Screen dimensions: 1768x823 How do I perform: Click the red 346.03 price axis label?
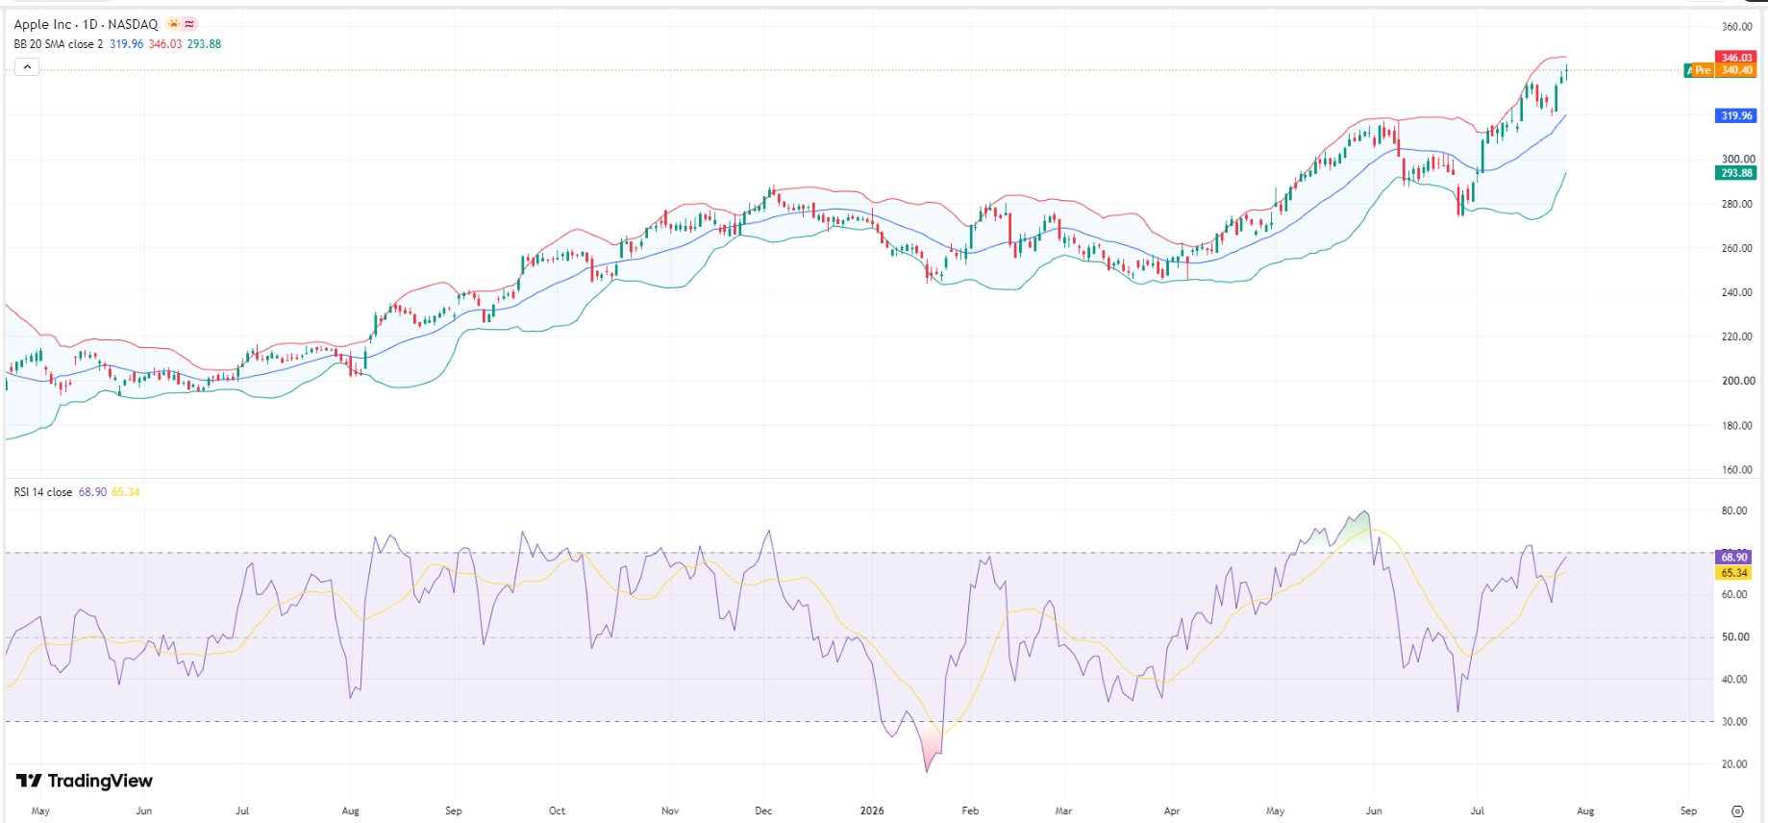[1736, 58]
